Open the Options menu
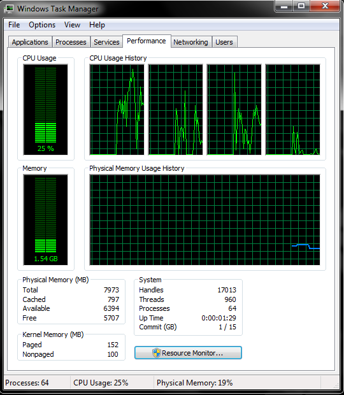 coord(42,25)
